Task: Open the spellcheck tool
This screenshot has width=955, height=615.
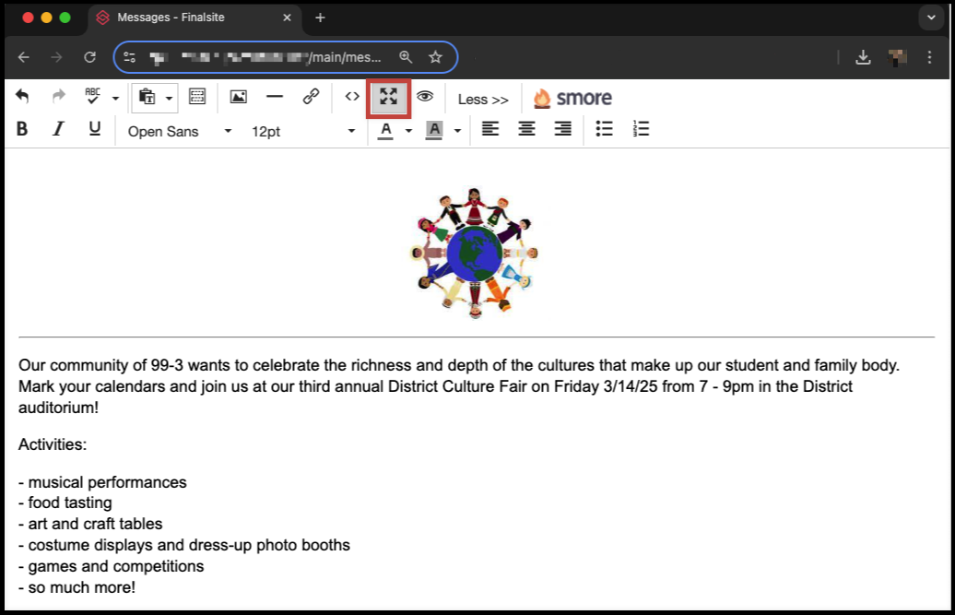Action: pyautogui.click(x=92, y=97)
